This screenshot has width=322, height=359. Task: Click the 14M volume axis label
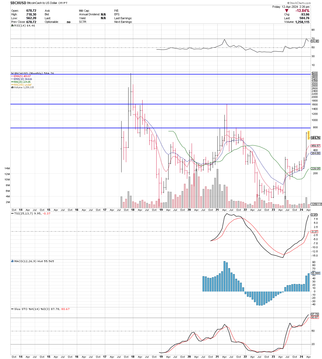(7, 168)
